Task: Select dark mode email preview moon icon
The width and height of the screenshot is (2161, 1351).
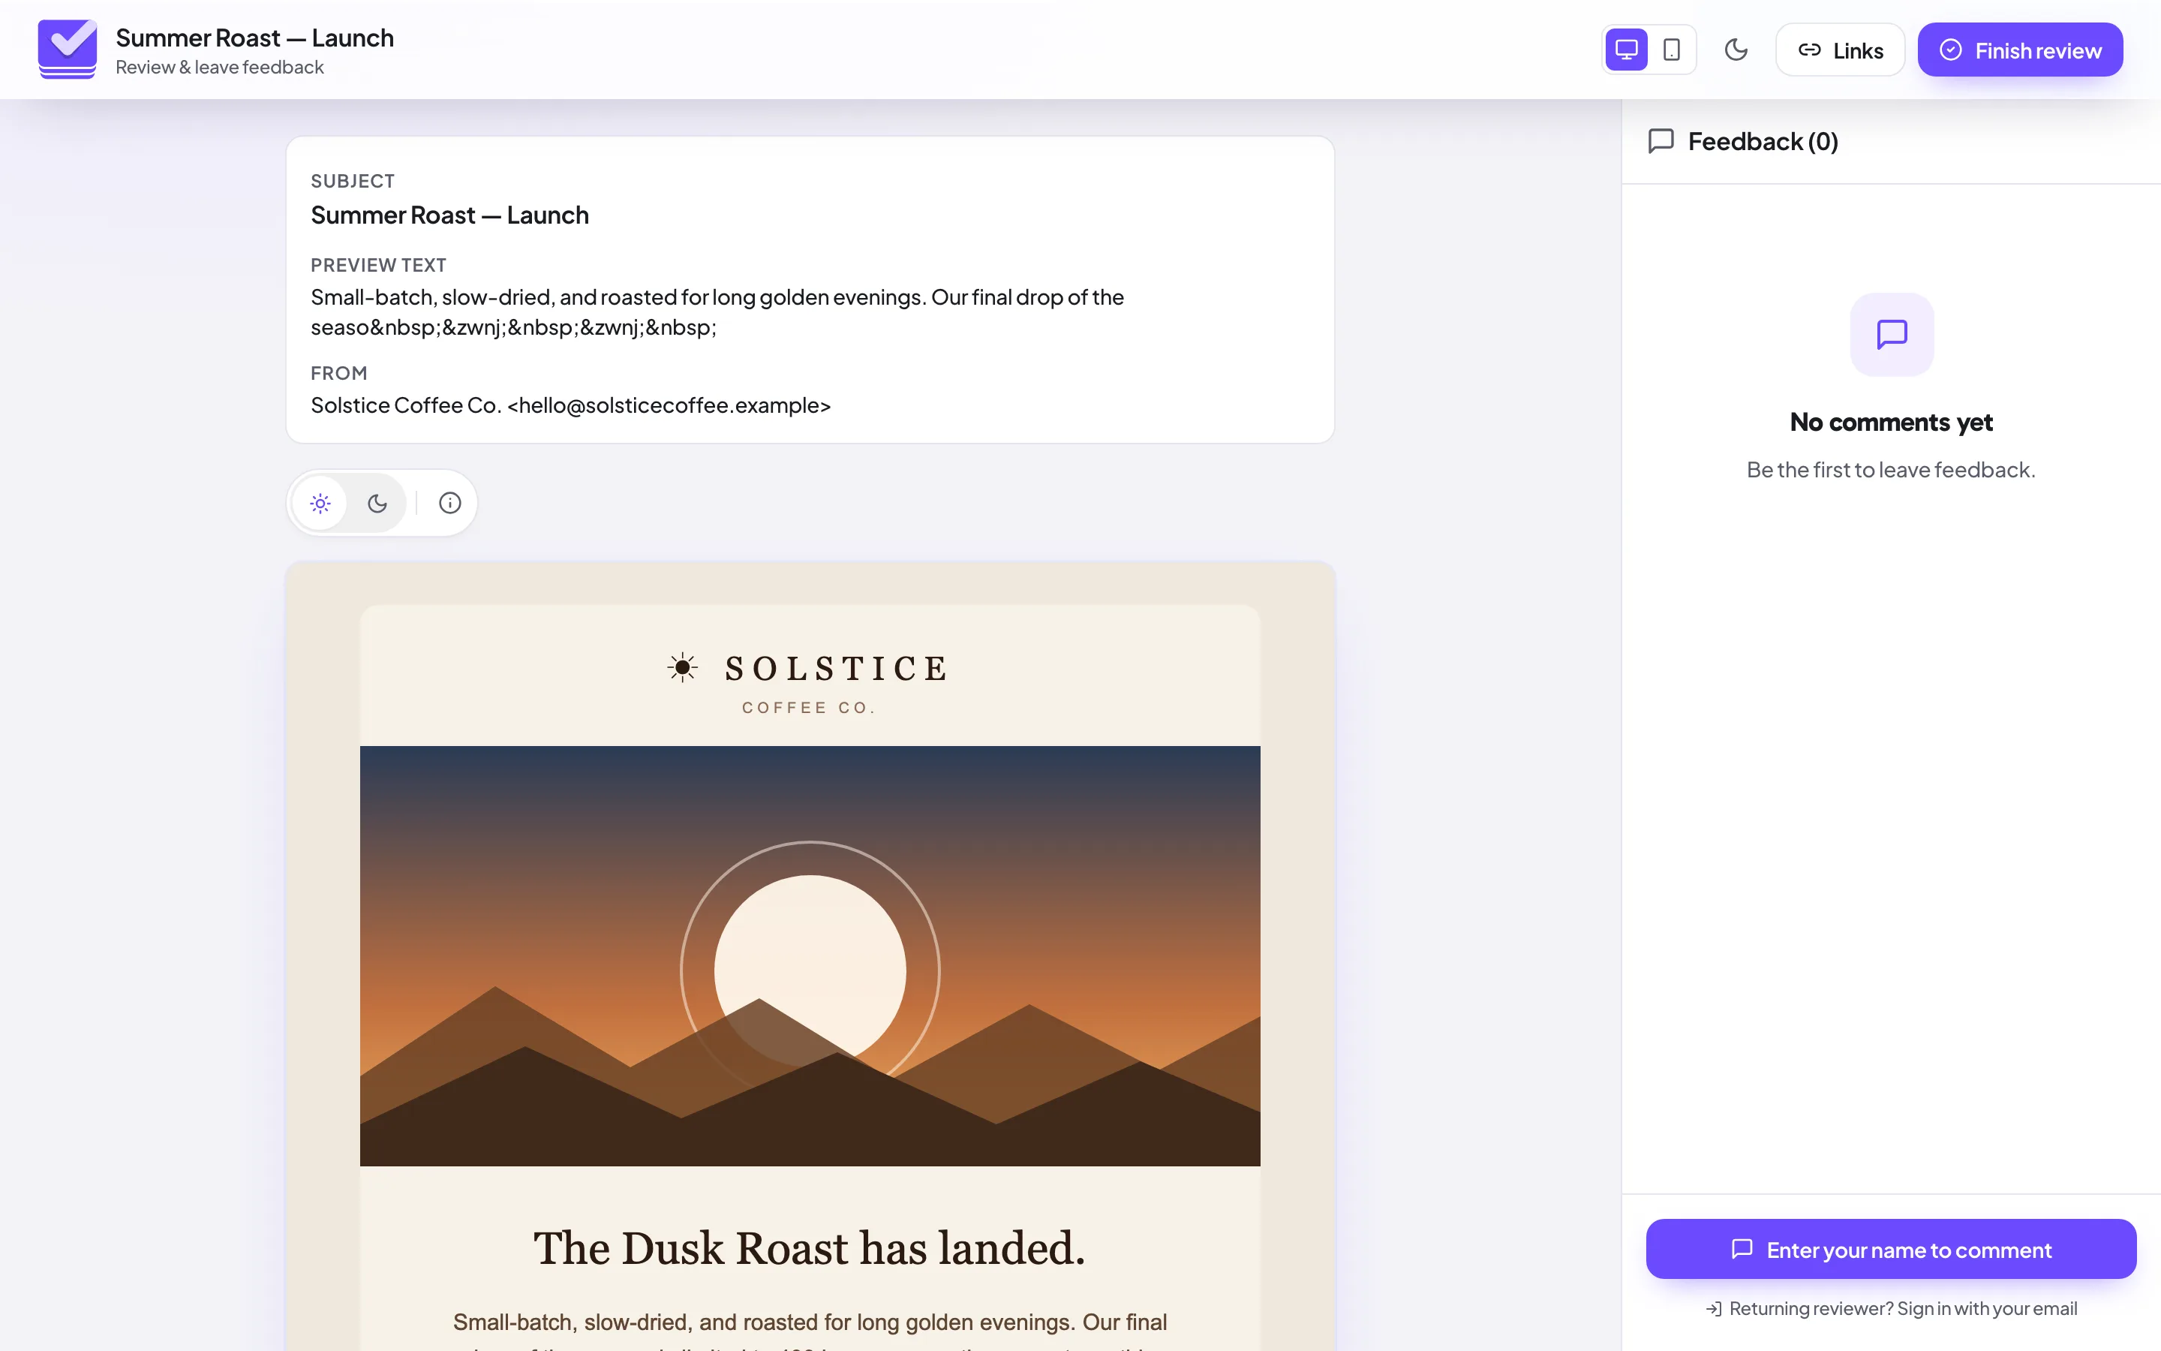Action: pos(377,503)
